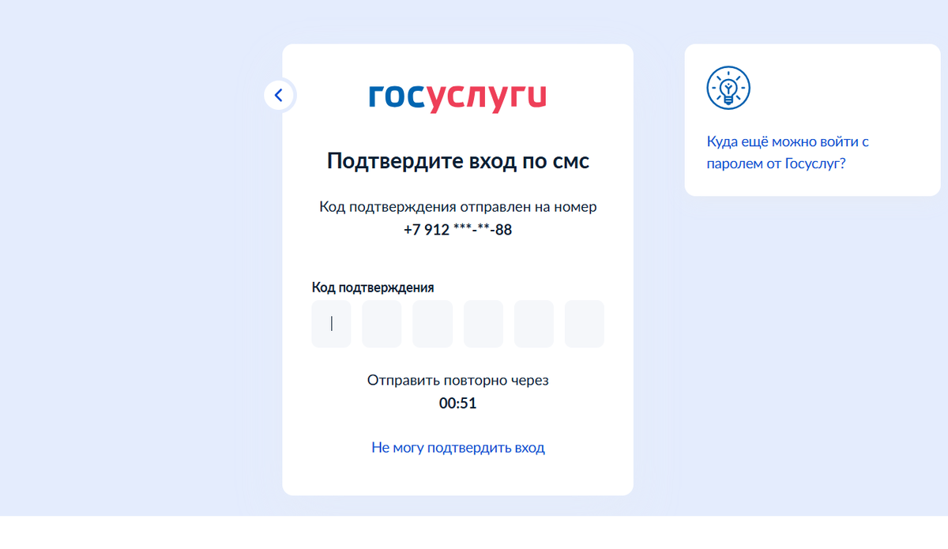The image size is (948, 549).
Task: Go back using the left chevron button
Action: coord(279,96)
